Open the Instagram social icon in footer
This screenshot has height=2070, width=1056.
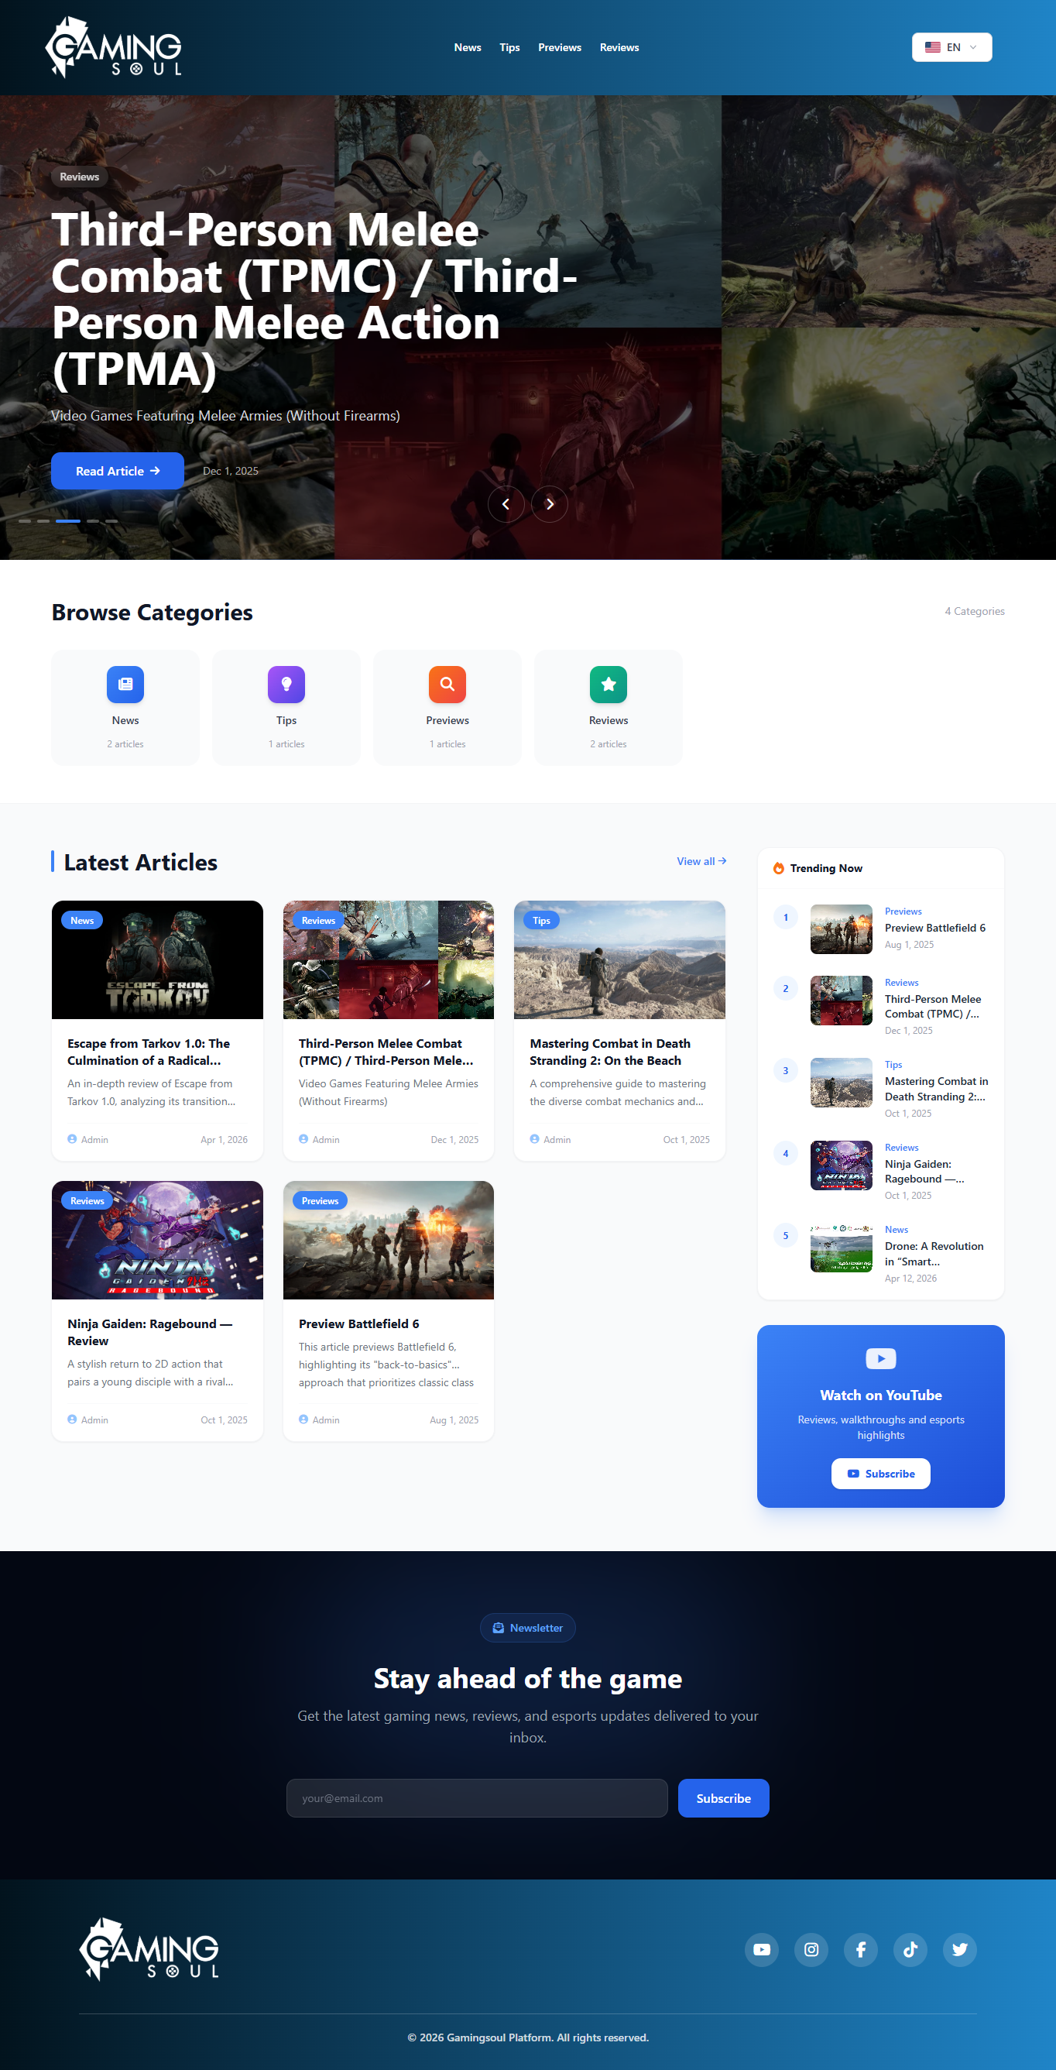811,1949
